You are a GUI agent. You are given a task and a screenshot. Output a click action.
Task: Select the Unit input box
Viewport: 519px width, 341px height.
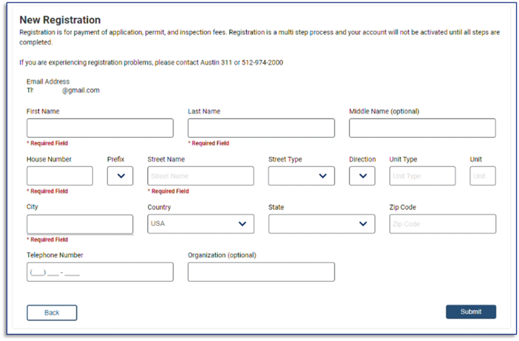483,176
